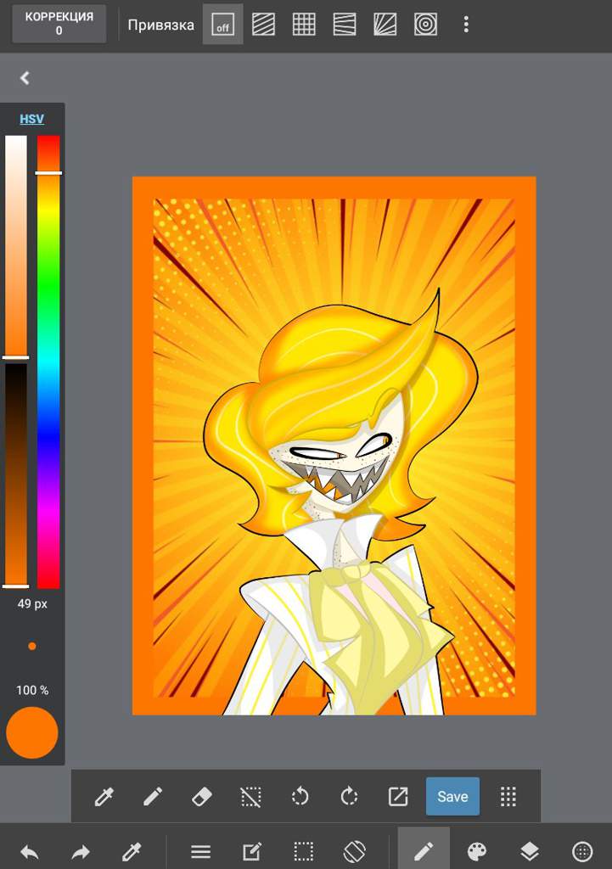
Task: Open the dashed rectangle selection tool
Action: 303,851
